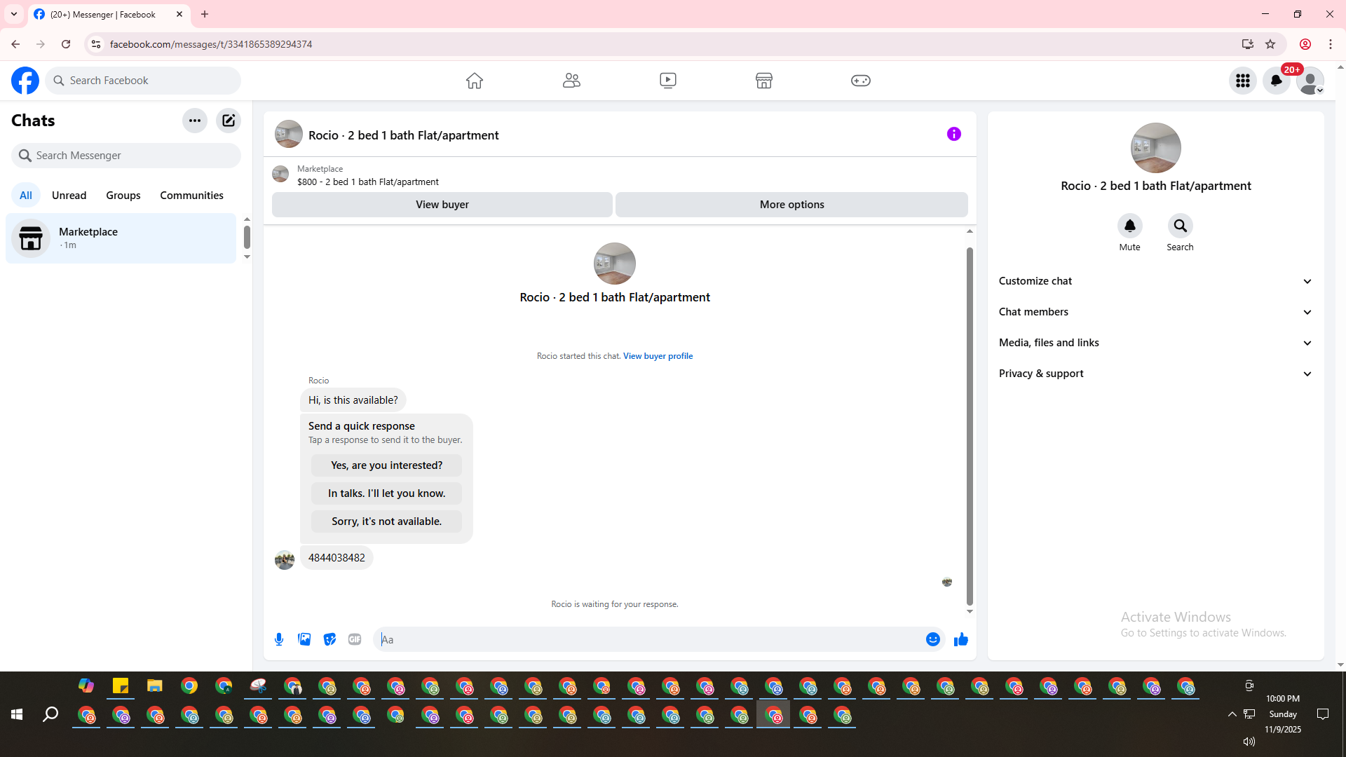The width and height of the screenshot is (1346, 757).
Task: Click the View buyer button
Action: tap(442, 205)
